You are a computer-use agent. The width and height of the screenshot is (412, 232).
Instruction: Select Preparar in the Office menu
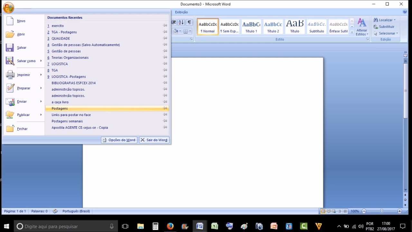23,88
